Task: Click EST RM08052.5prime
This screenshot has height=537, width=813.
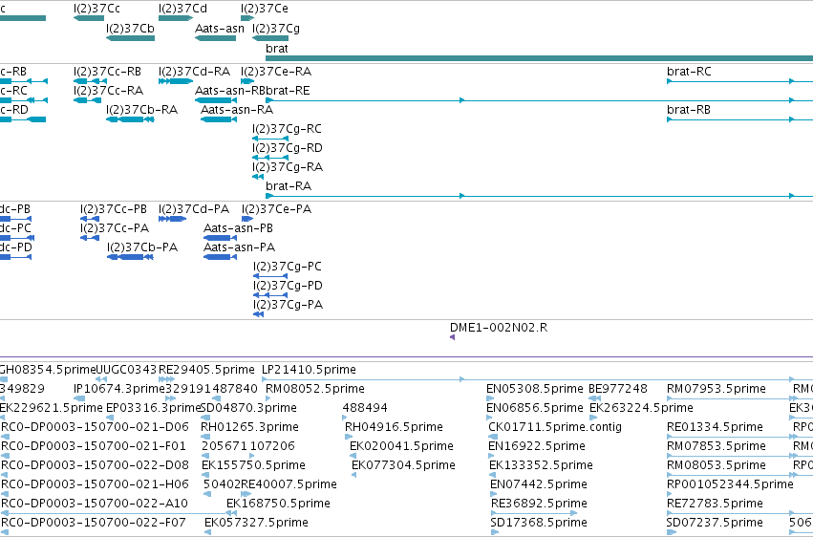Action: point(314,389)
